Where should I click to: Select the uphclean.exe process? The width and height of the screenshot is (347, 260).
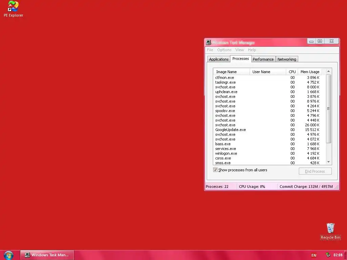267,92
